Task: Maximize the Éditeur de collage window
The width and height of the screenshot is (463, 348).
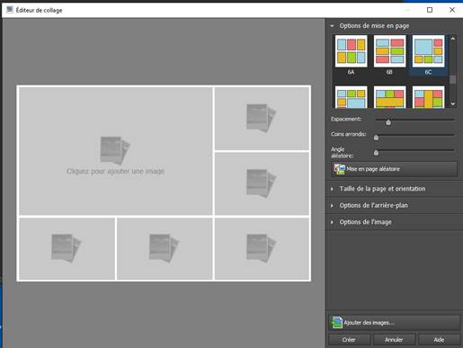Action: click(430, 10)
